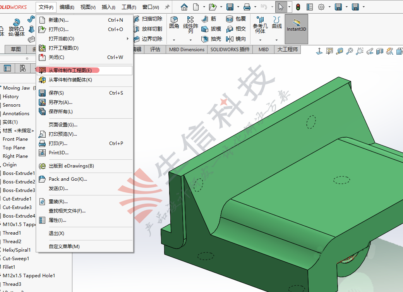This screenshot has width=403, height=292.
Task: Choose Pack and Go(K)... entry
Action: point(85,179)
